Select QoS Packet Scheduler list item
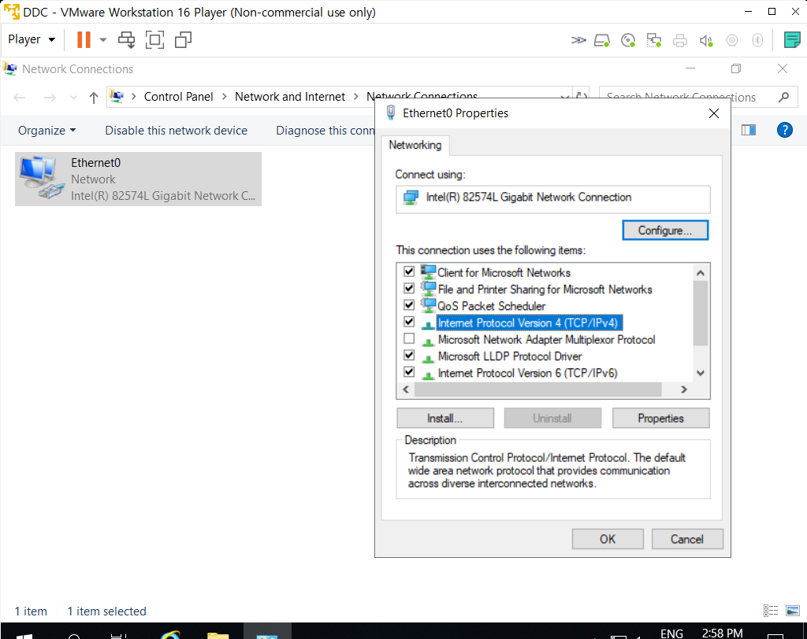This screenshot has height=639, width=807. coord(491,306)
